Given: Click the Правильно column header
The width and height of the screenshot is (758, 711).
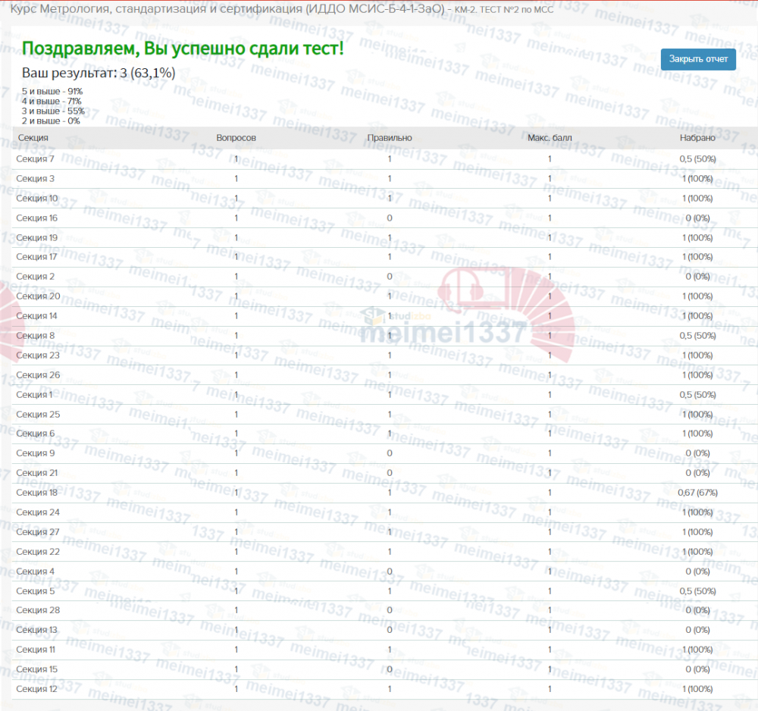Looking at the screenshot, I should pyautogui.click(x=390, y=138).
